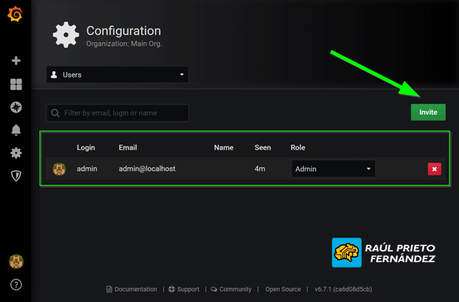Screen dimensions: 459x302
Task: Open the Alerting bell icon
Action: pos(16,130)
